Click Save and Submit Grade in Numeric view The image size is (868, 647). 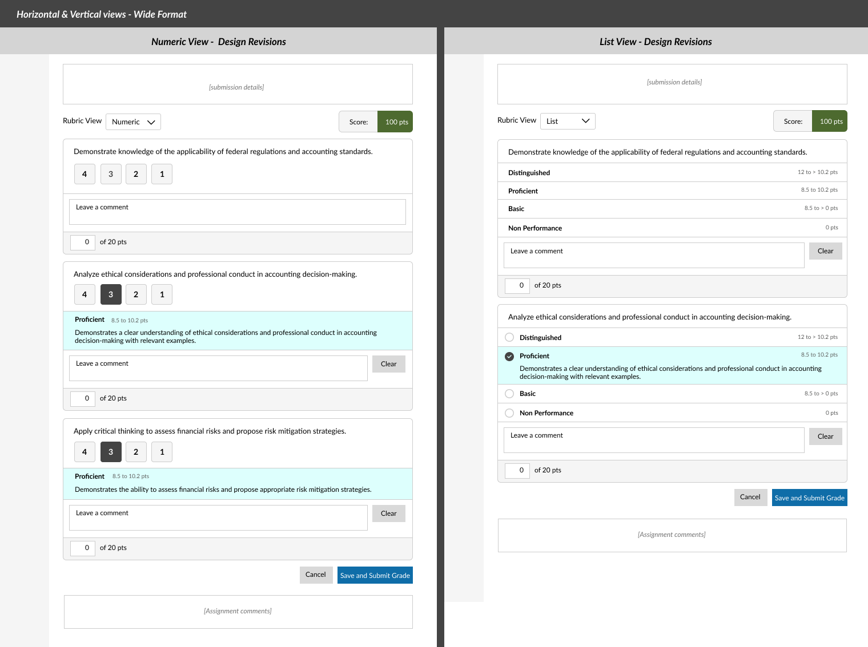(x=375, y=575)
